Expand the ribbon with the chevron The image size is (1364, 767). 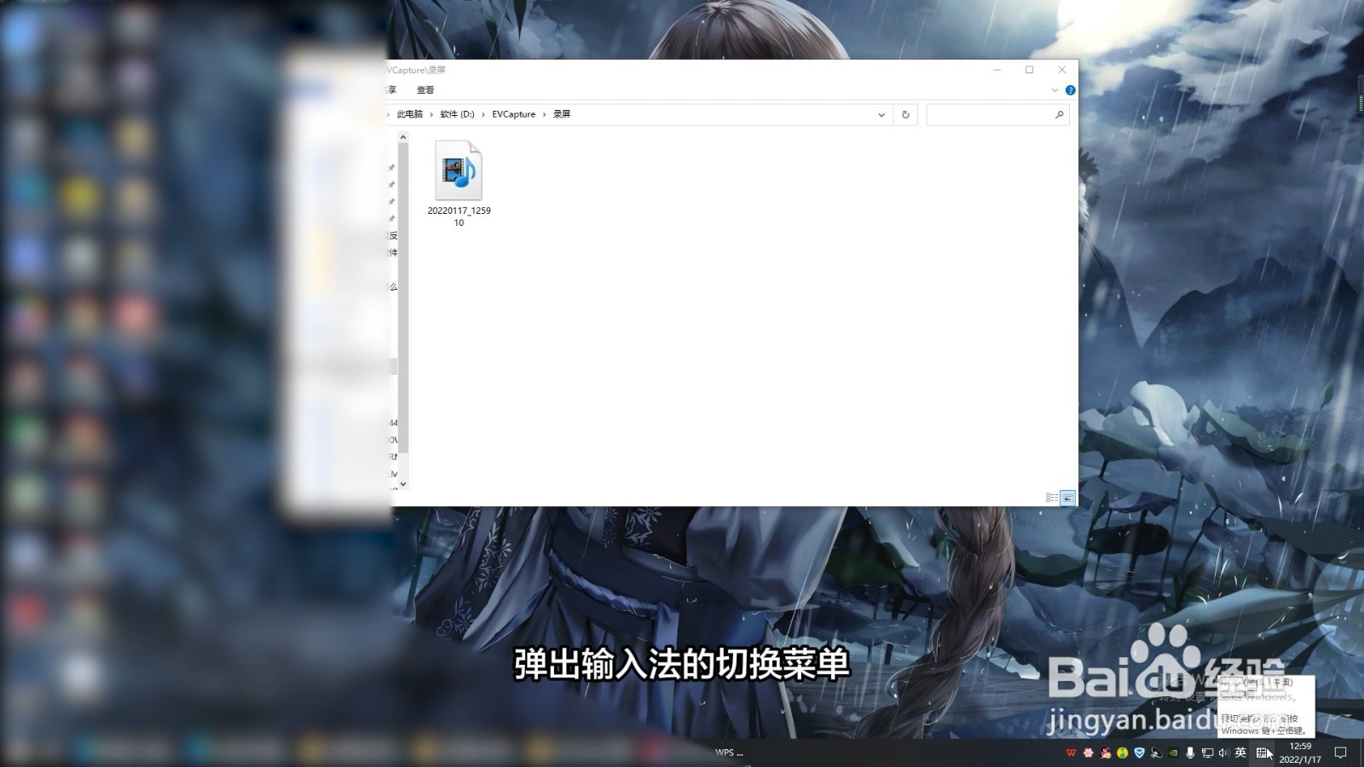[1055, 90]
